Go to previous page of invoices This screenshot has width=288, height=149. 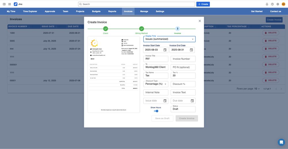tap(276, 89)
